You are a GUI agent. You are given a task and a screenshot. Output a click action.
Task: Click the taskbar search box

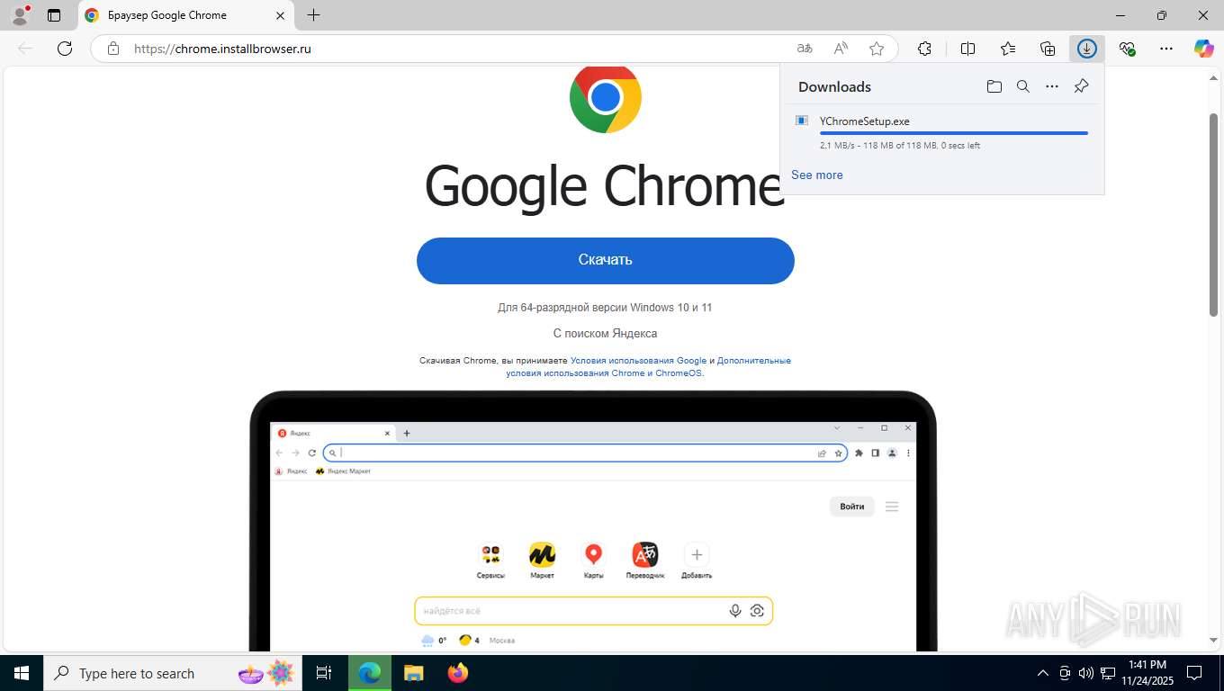(173, 673)
